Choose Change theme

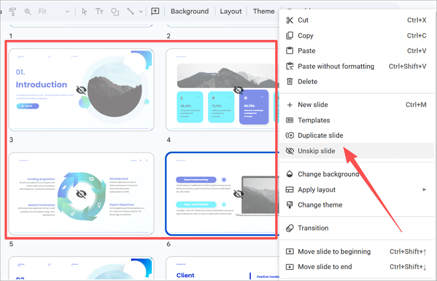tap(356, 205)
